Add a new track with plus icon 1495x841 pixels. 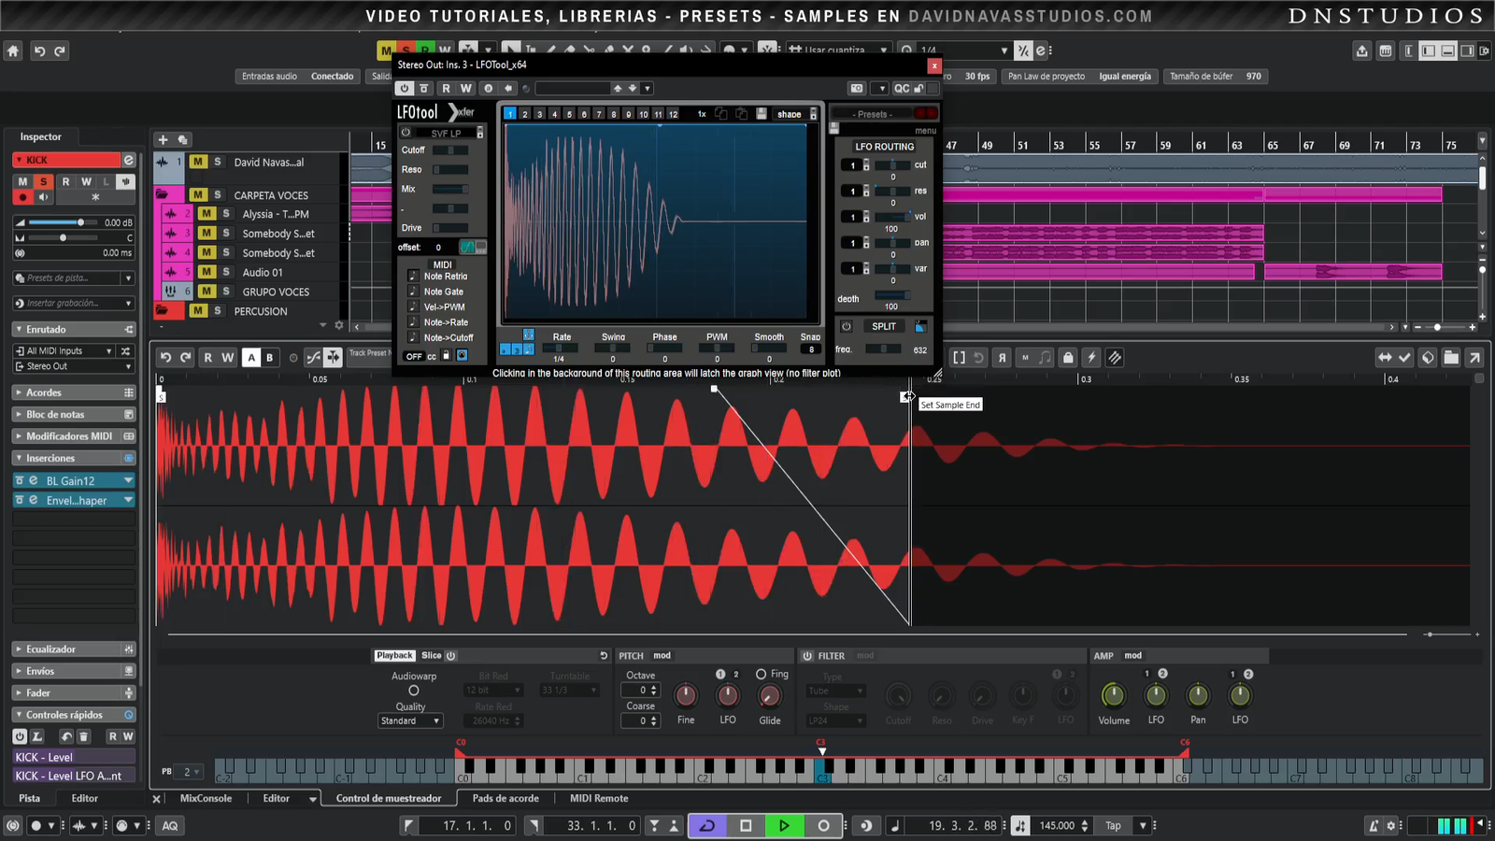(x=163, y=139)
